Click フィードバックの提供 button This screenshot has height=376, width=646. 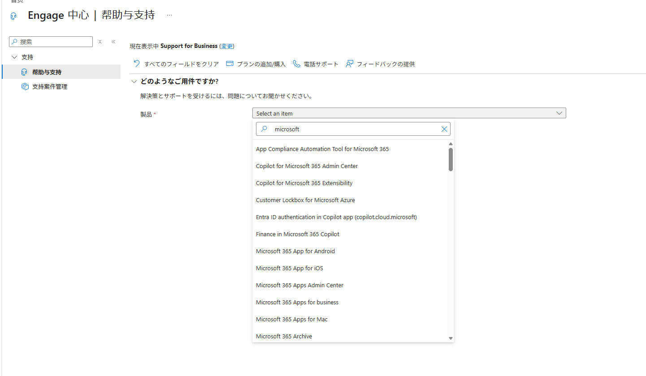tap(380, 64)
